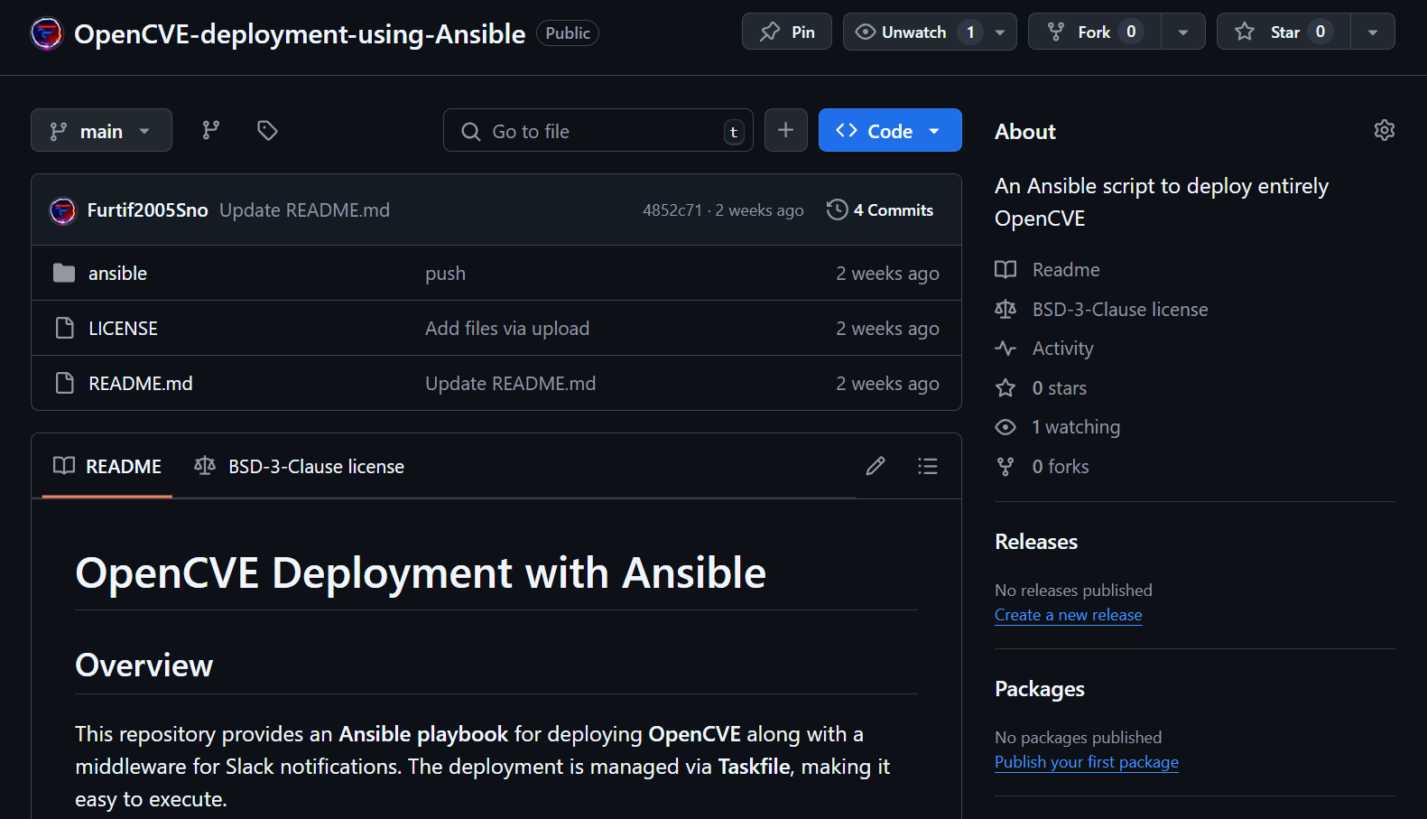This screenshot has width=1427, height=819.
Task: Click the Public visibility badge
Action: (568, 33)
